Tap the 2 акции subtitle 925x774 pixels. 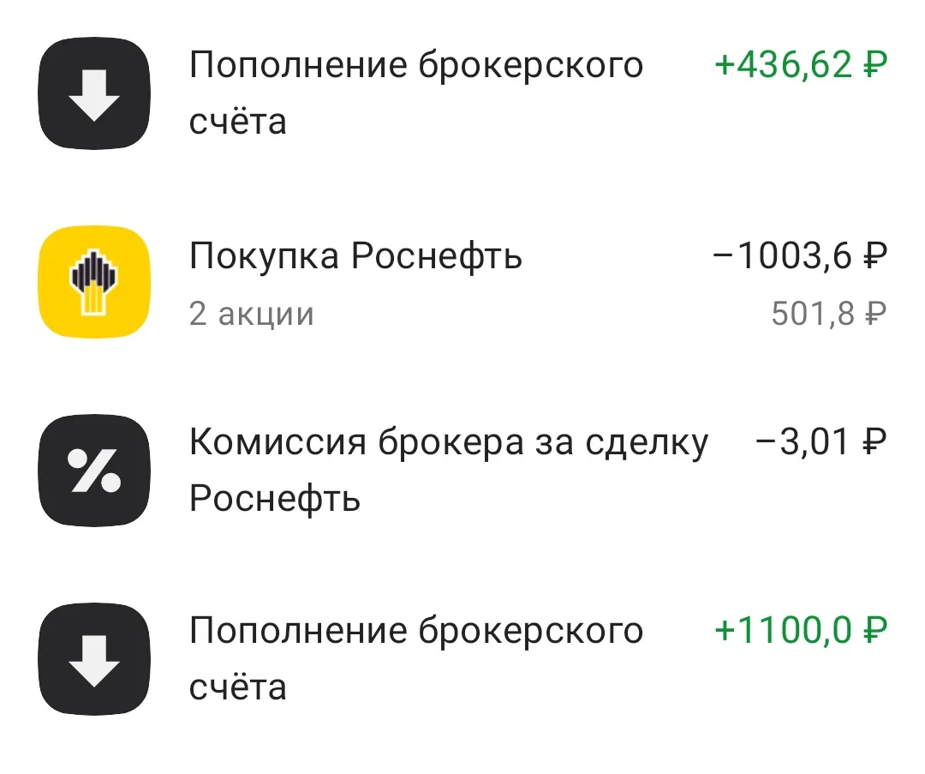point(251,314)
